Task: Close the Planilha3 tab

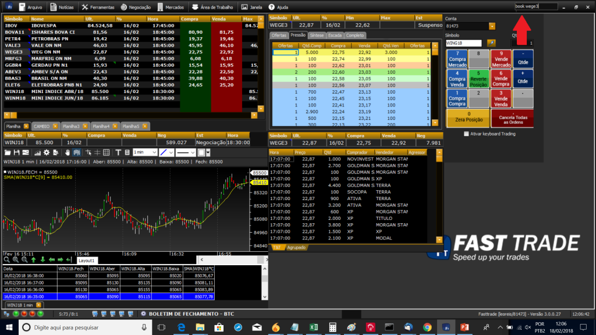Action: coord(85,126)
